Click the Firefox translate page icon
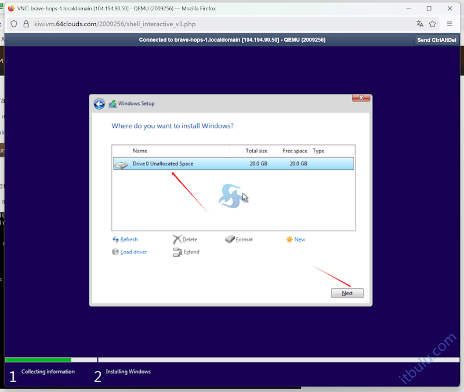The width and height of the screenshot is (464, 392). coord(420,24)
